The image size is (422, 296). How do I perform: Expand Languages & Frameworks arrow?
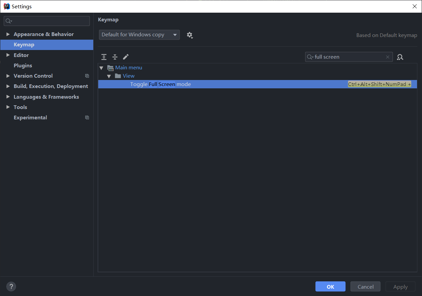tap(8, 97)
